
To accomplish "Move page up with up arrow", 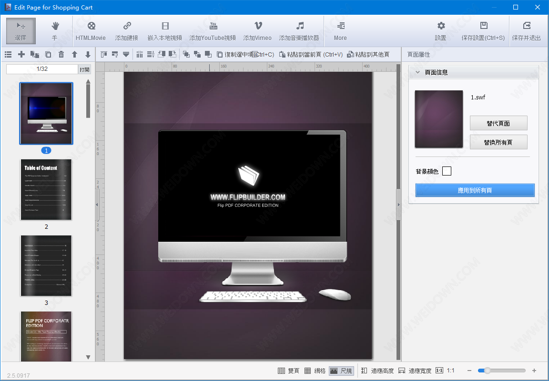I will click(x=74, y=55).
